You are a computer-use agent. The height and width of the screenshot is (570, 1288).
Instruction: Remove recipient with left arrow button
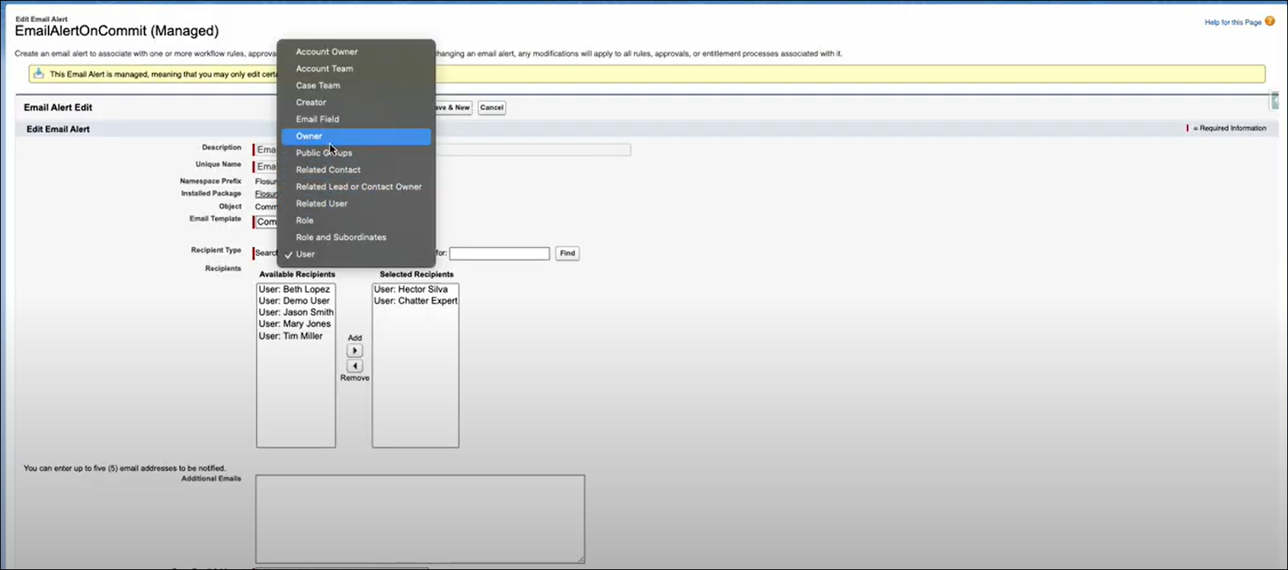(x=354, y=366)
